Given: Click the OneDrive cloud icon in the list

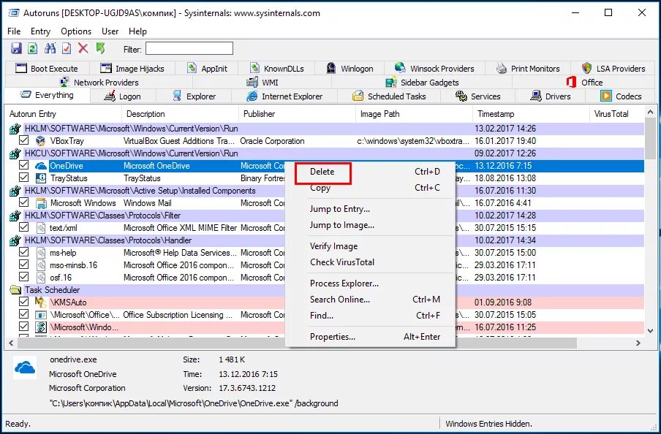Looking at the screenshot, I should [x=40, y=166].
